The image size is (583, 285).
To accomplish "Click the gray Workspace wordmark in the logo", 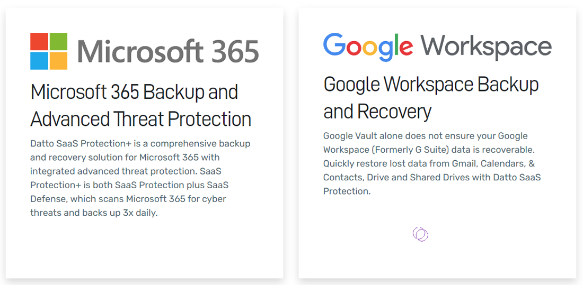I will pos(486,47).
